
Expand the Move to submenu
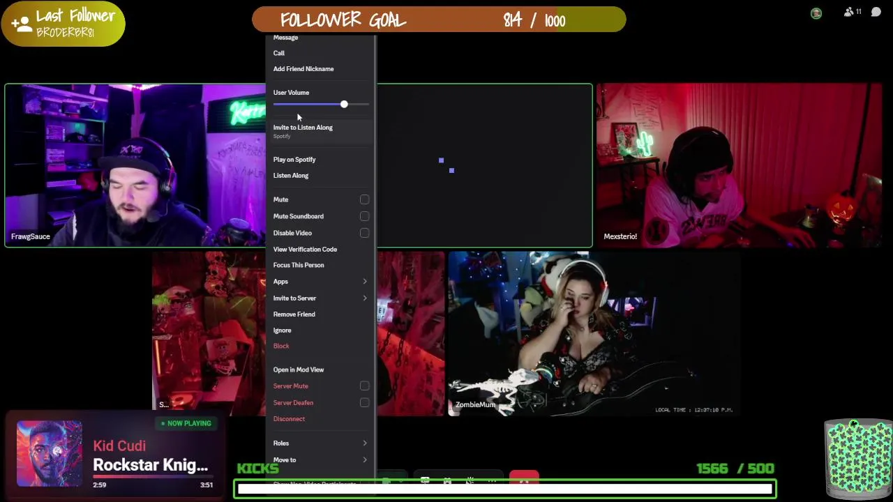tap(320, 460)
